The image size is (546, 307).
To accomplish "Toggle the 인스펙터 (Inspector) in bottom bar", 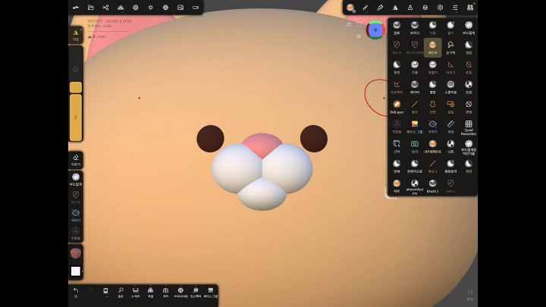I will [196, 293].
